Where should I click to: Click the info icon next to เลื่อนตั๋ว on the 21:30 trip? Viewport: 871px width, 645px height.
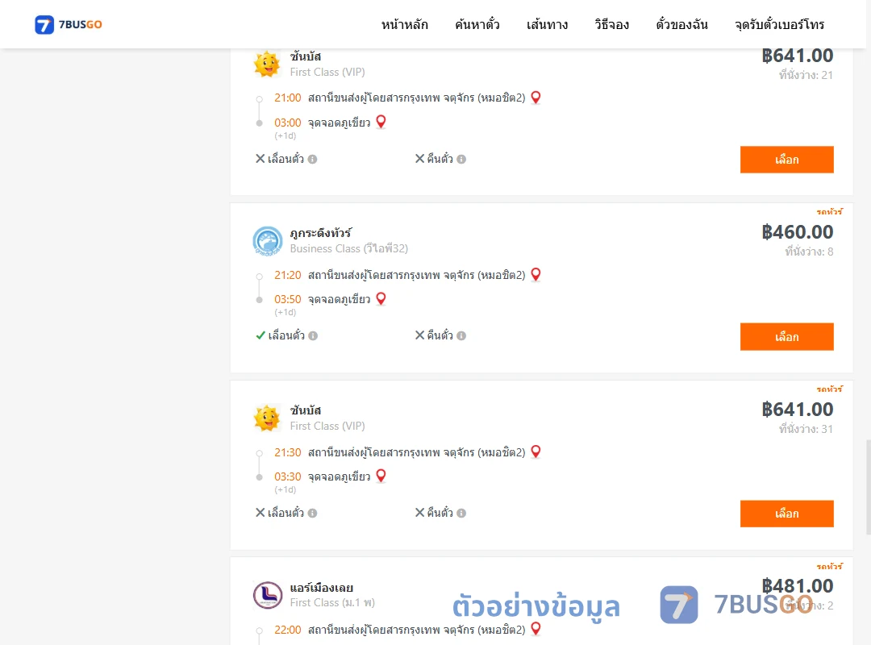(313, 513)
